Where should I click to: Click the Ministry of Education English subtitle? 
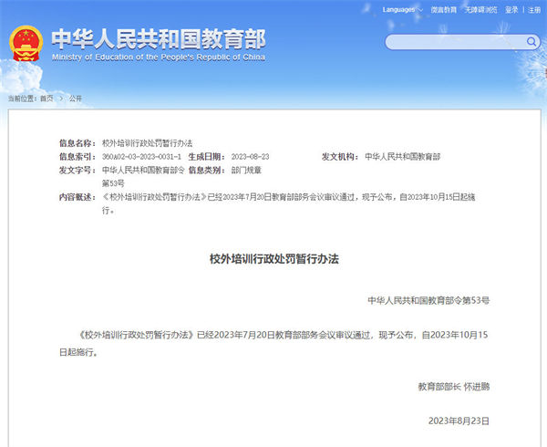pyautogui.click(x=159, y=57)
